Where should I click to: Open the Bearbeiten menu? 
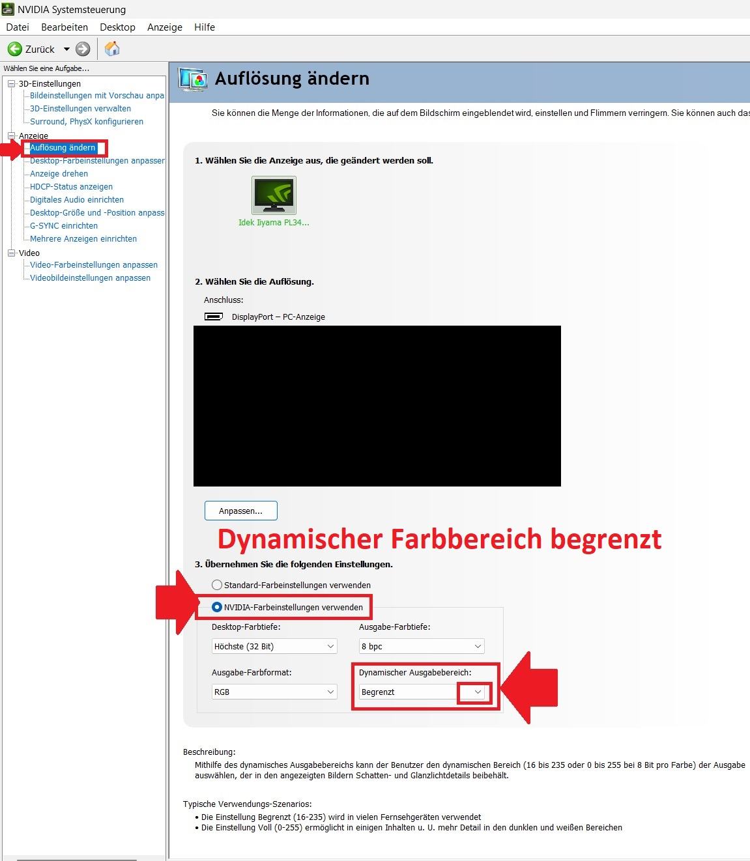click(x=65, y=27)
